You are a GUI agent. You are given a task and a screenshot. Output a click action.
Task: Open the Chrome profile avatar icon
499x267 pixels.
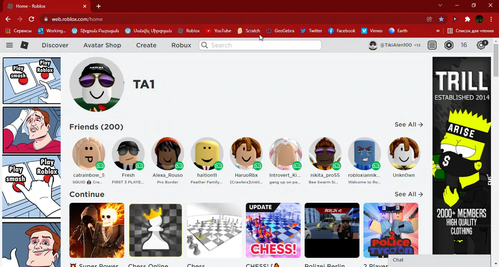[x=479, y=19]
